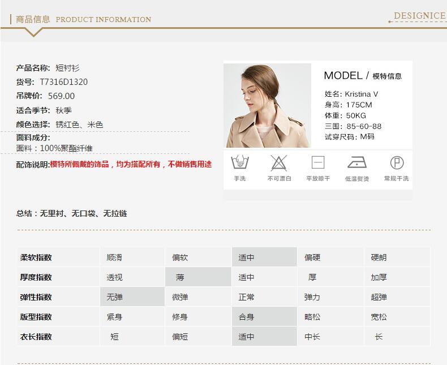Viewport: 447px width, 365px height.
Task: Click the red accessories disclaimer text
Action: 131,164
